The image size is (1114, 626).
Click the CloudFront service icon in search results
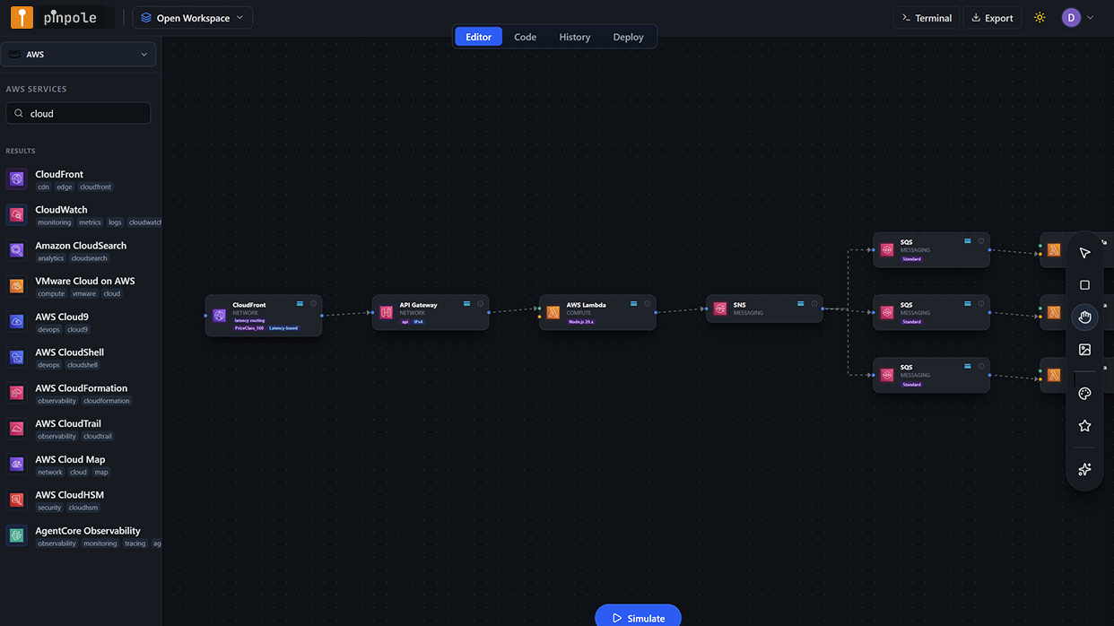click(x=16, y=178)
